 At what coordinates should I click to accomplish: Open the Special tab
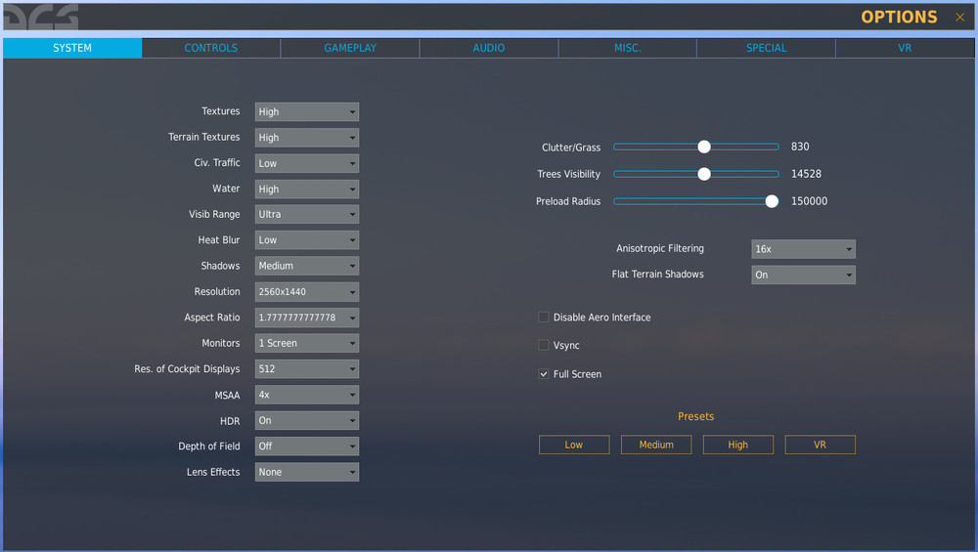[766, 48]
